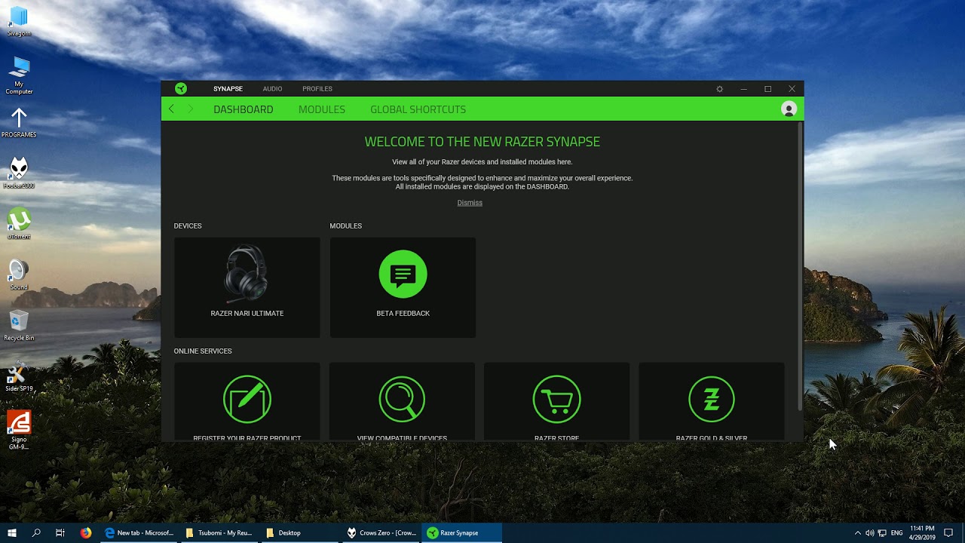
Task: Select the Foobar2000 desktop icon
Action: point(19,173)
